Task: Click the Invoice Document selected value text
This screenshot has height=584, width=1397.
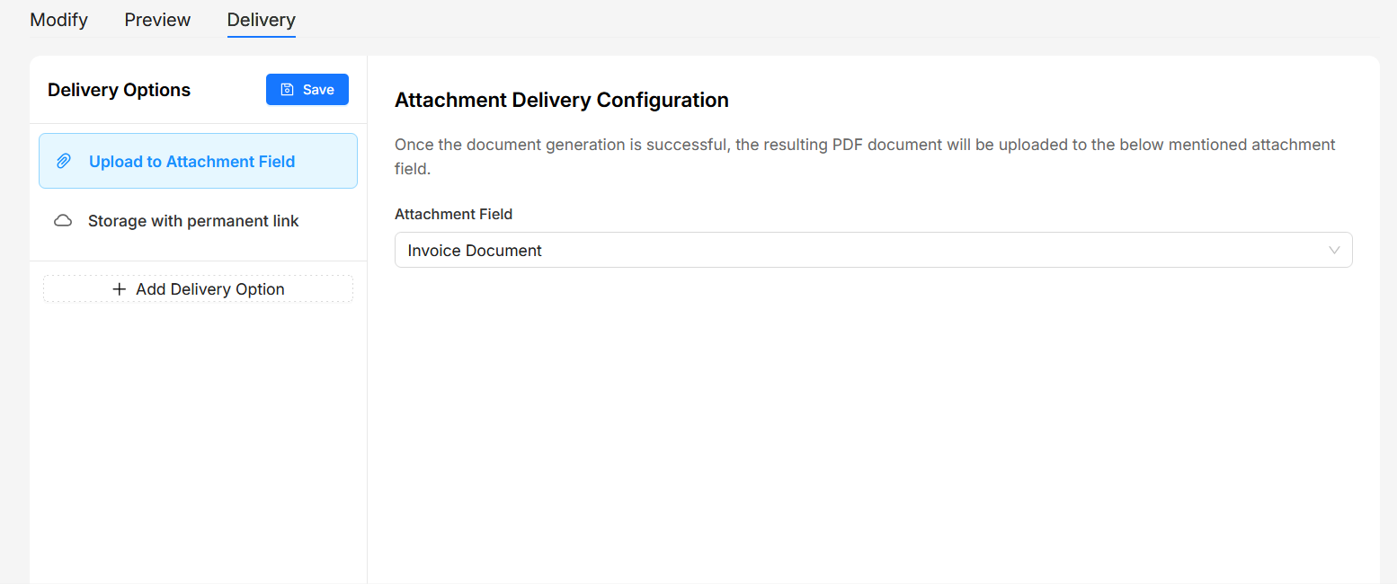Action: click(475, 251)
